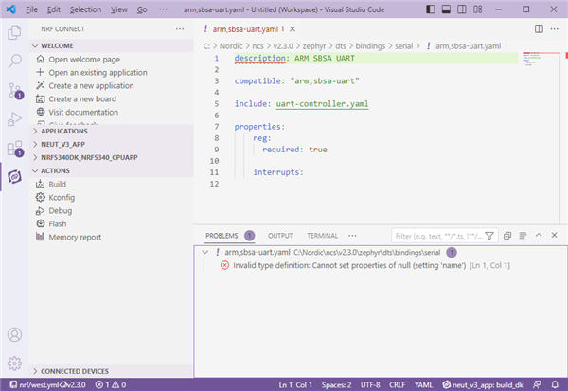Open welcome page link
Screen dimensions: 568x391
click(84, 60)
